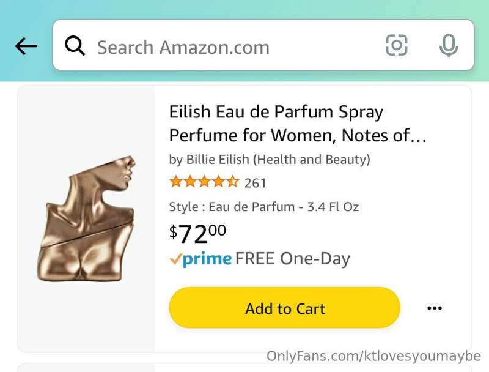Open the three-dot more options menu
Screen dimensions: 489x372
[435, 308]
